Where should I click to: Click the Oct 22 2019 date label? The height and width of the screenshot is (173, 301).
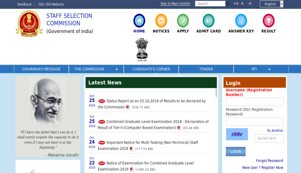coord(92,163)
